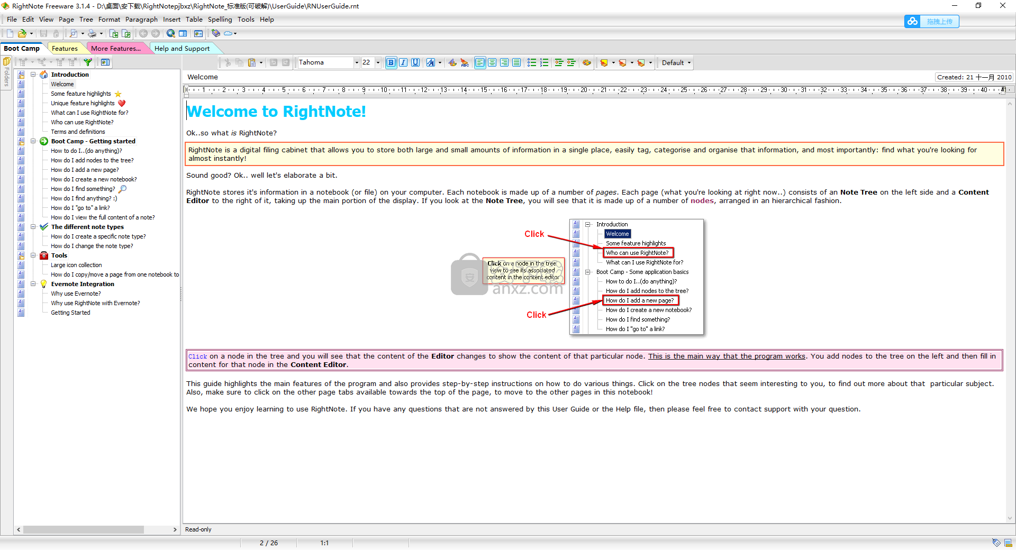Screen dimensions: 1016x550
Task: Select Terms and definitions note
Action: [78, 132]
